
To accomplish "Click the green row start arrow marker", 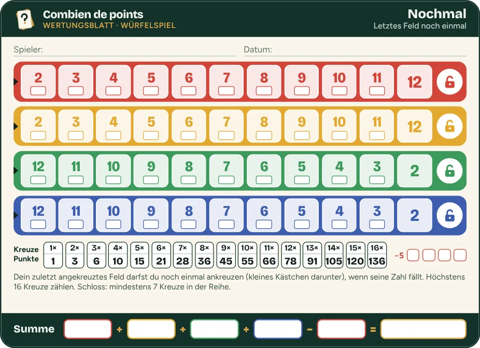I will tap(16, 171).
